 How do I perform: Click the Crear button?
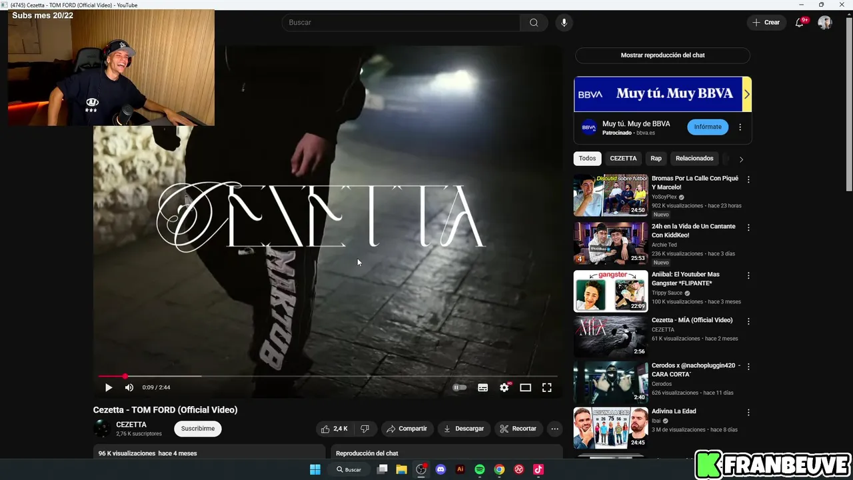pyautogui.click(x=766, y=23)
